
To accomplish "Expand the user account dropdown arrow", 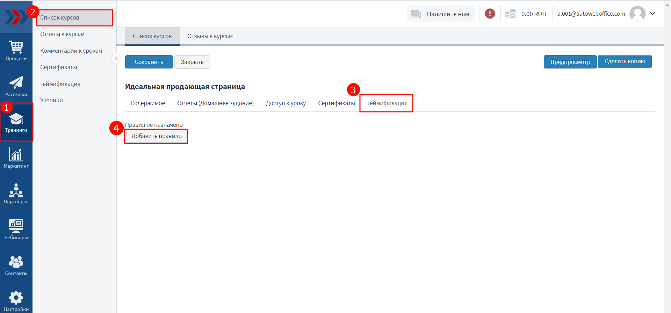I will pyautogui.click(x=652, y=14).
